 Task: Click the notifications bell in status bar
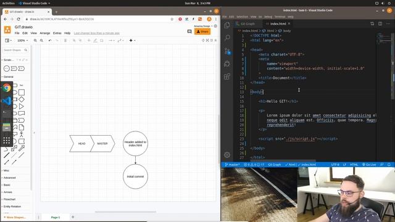pyautogui.click(x=389, y=165)
